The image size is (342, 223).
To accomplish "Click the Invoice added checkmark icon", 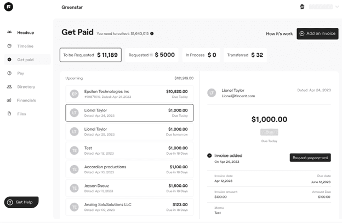I will click(x=209, y=156).
